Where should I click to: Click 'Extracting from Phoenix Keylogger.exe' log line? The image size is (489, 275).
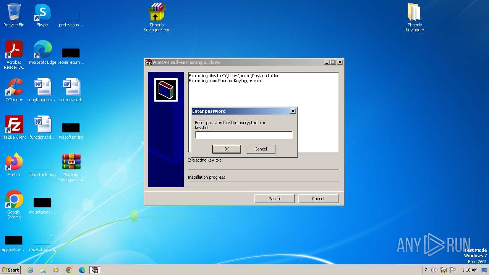tap(225, 81)
